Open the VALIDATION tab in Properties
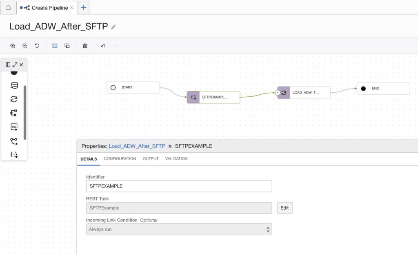The image size is (418, 254). click(x=176, y=159)
